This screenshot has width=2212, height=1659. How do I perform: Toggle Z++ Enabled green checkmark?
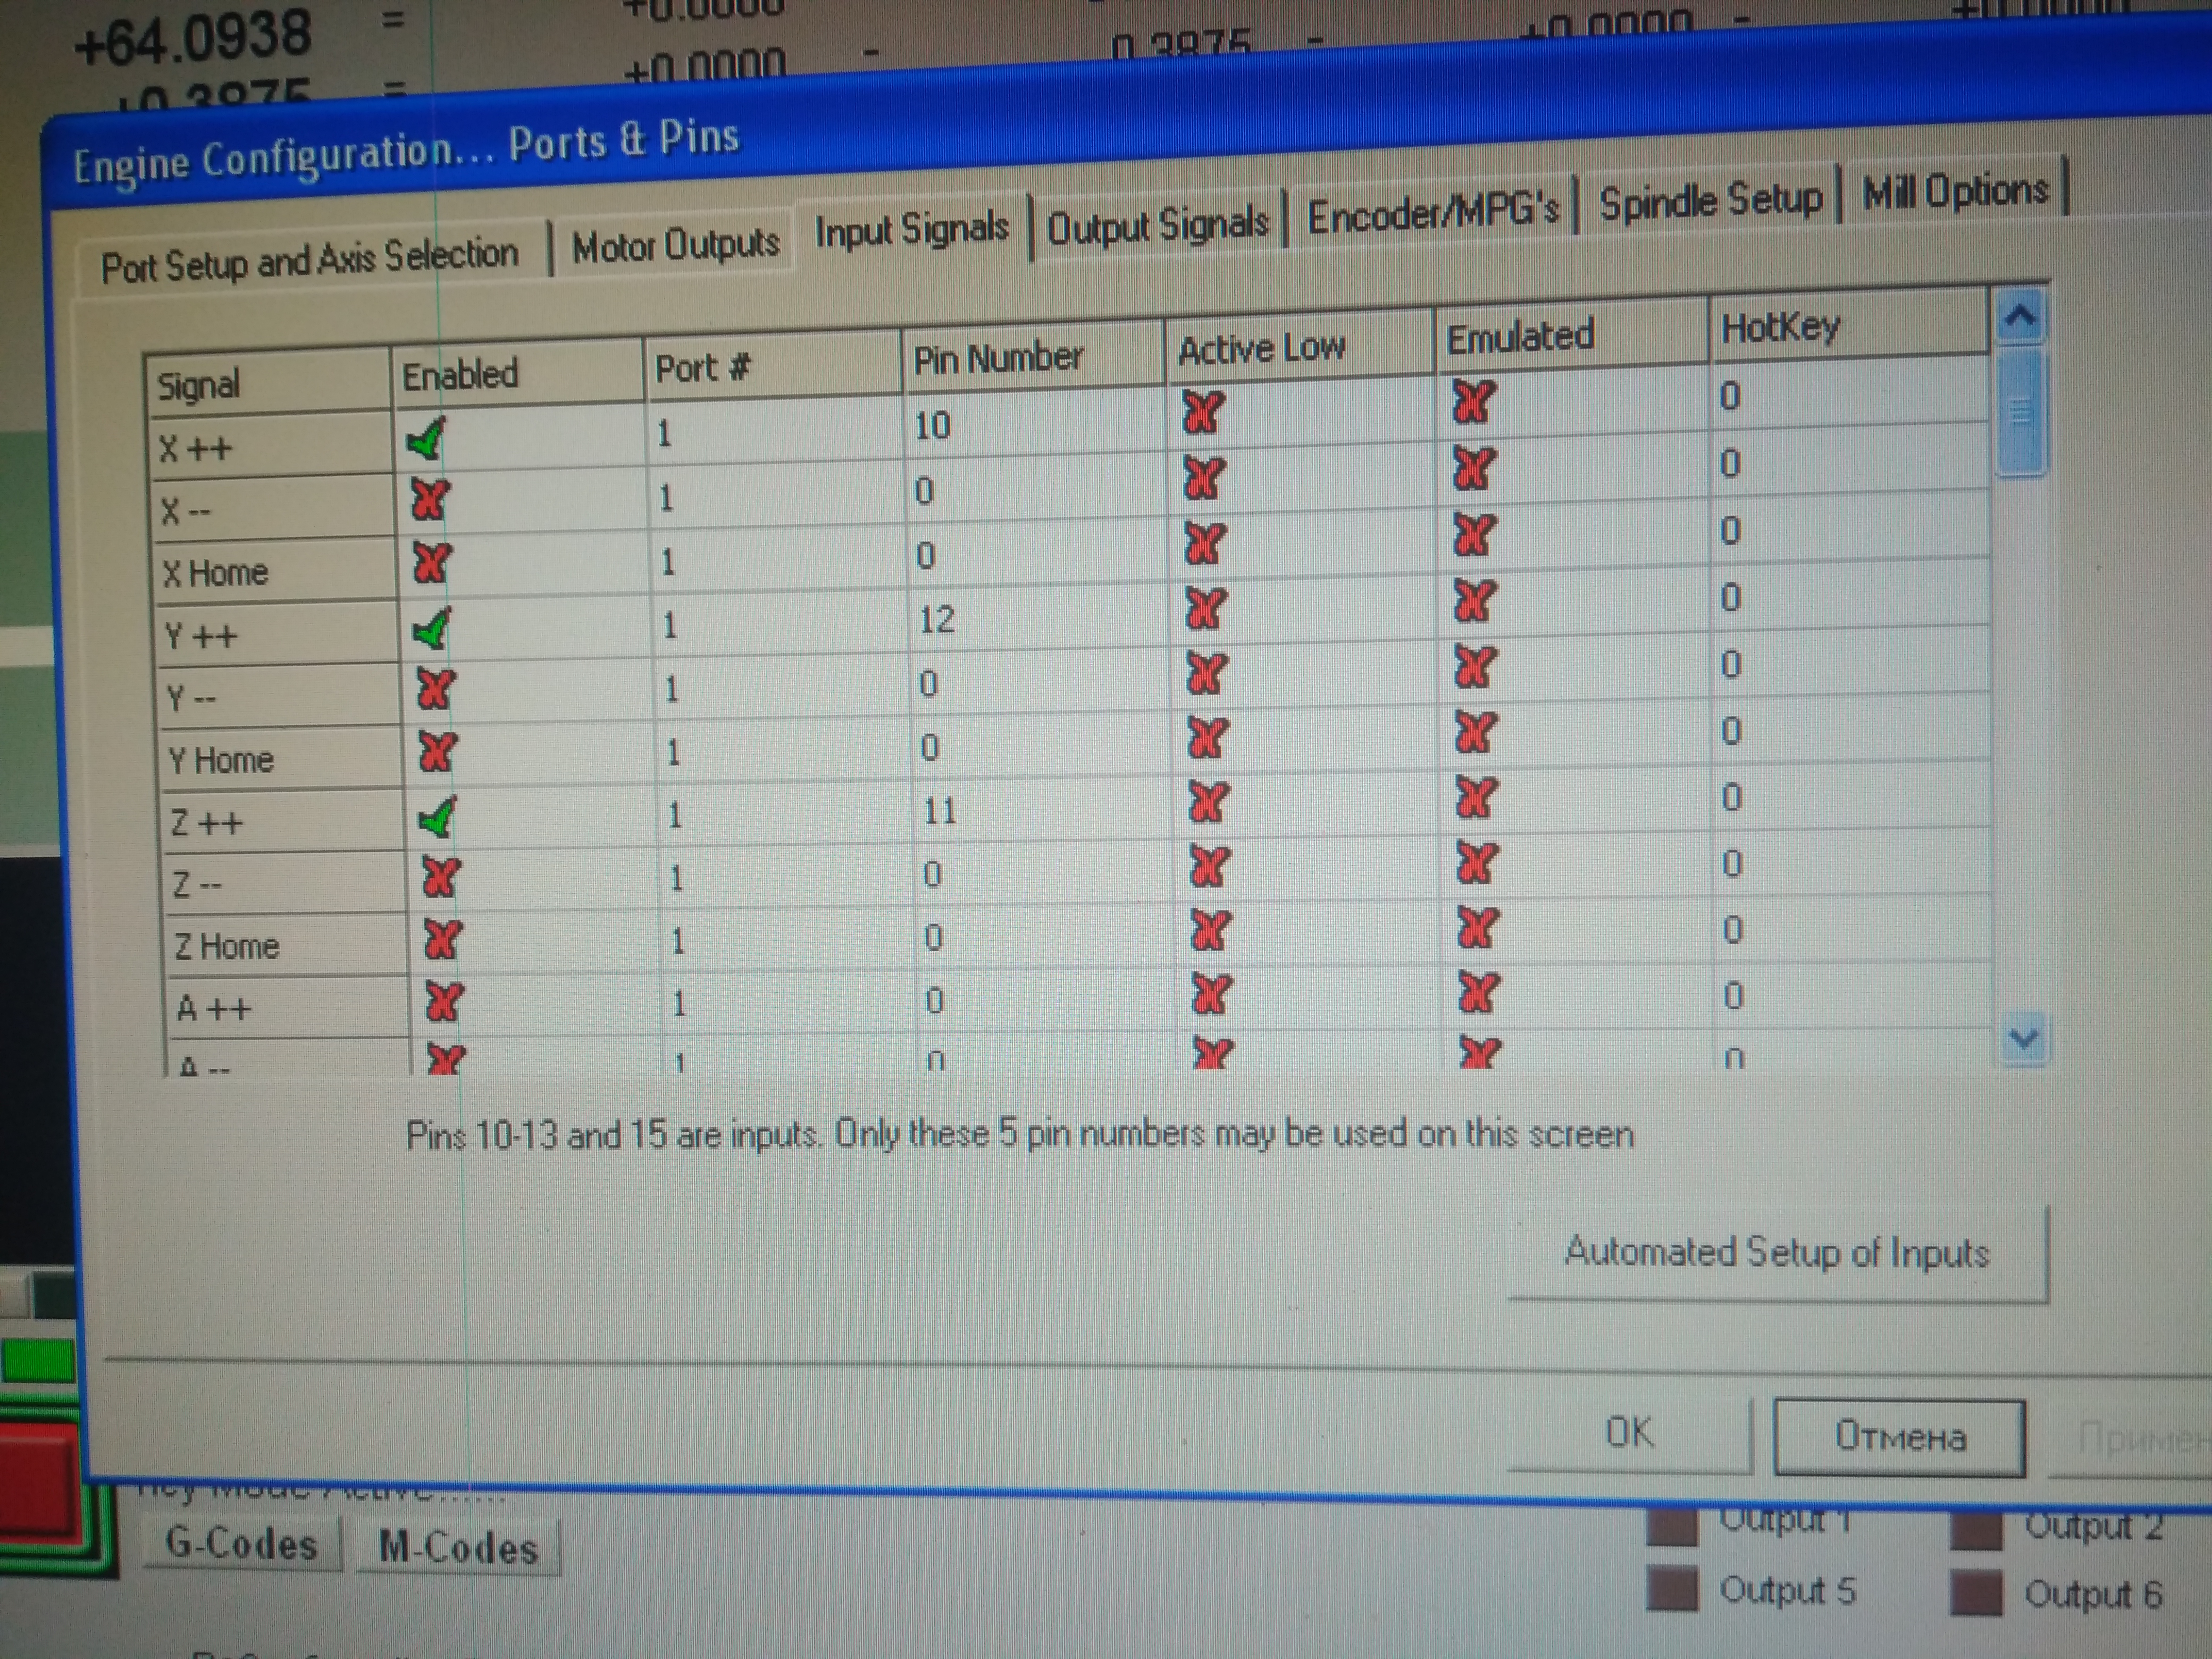coord(438,818)
